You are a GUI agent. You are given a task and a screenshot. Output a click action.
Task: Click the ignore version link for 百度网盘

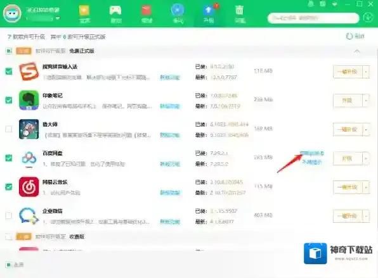coord(311,153)
